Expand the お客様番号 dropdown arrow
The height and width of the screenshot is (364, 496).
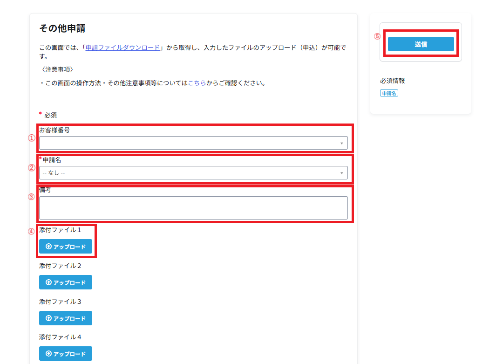pyautogui.click(x=341, y=143)
